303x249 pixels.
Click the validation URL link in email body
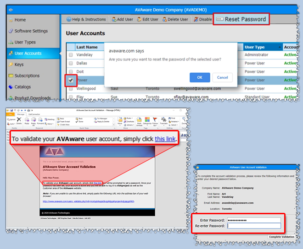click(x=89, y=201)
